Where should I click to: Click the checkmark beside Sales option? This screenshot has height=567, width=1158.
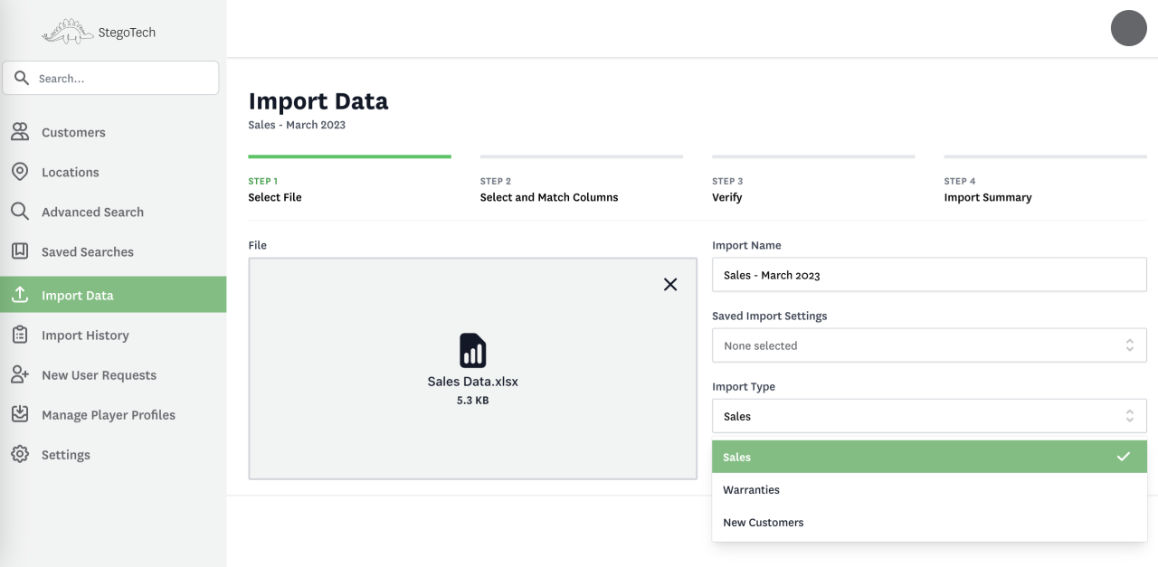[x=1124, y=457]
